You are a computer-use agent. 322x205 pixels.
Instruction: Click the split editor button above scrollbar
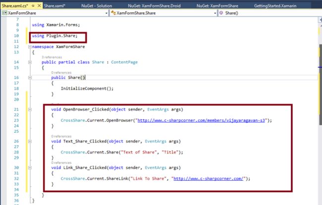321,20
